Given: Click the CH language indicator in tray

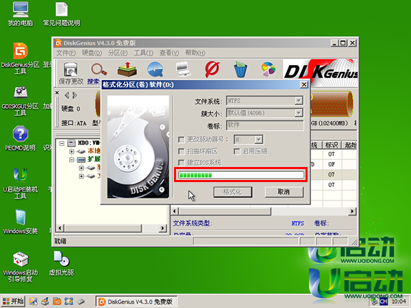Looking at the screenshot, I should tap(384, 301).
